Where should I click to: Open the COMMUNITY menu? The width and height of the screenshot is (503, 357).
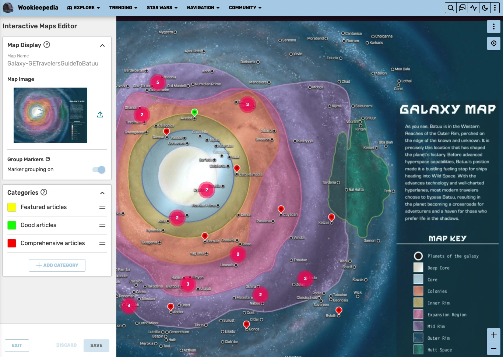point(245,7)
